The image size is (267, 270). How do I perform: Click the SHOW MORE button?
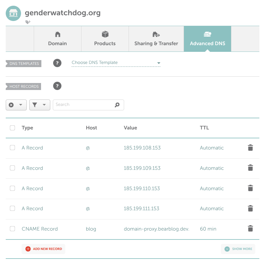tap(238, 249)
